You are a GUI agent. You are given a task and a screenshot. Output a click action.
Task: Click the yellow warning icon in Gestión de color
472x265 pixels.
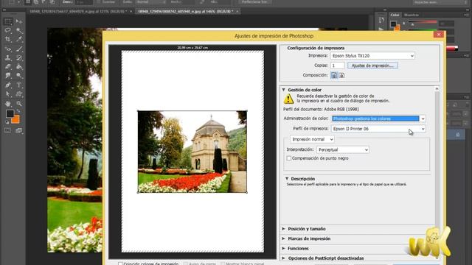[x=288, y=99]
